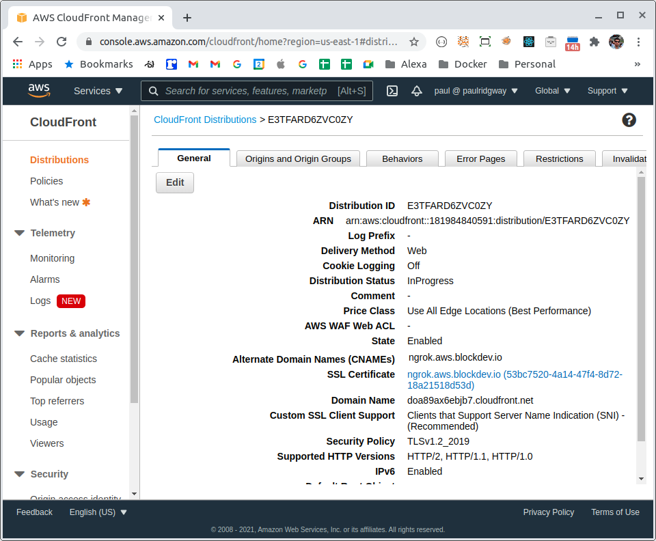Open Popular objects report
Viewport: 656px width, 541px height.
(63, 380)
